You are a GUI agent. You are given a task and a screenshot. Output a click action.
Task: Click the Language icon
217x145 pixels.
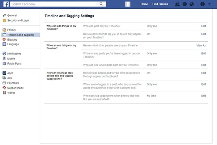click(4, 44)
